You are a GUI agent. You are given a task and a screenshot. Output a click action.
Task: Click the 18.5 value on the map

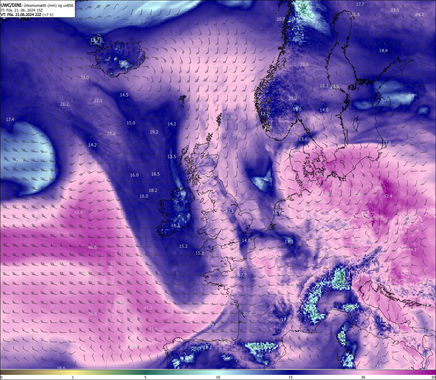(155, 174)
